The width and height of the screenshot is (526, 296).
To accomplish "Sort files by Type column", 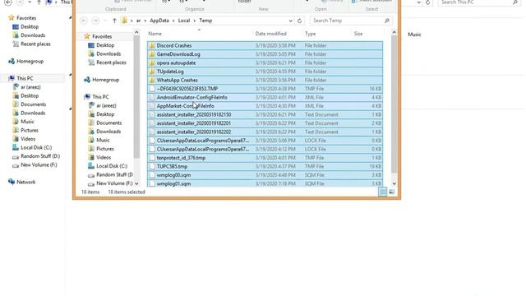I will coord(311,34).
